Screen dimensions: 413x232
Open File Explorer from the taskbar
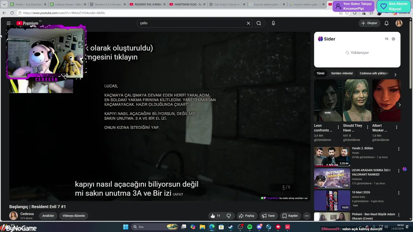[202, 227]
